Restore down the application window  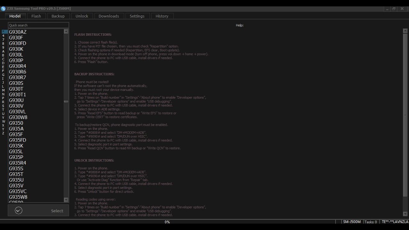coord(394,9)
